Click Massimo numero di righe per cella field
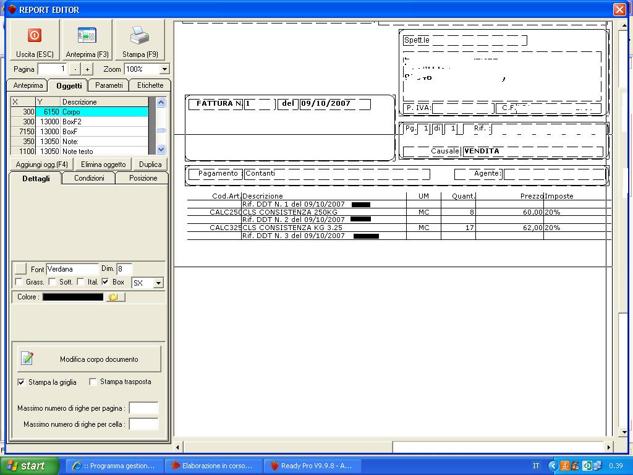 [x=143, y=424]
